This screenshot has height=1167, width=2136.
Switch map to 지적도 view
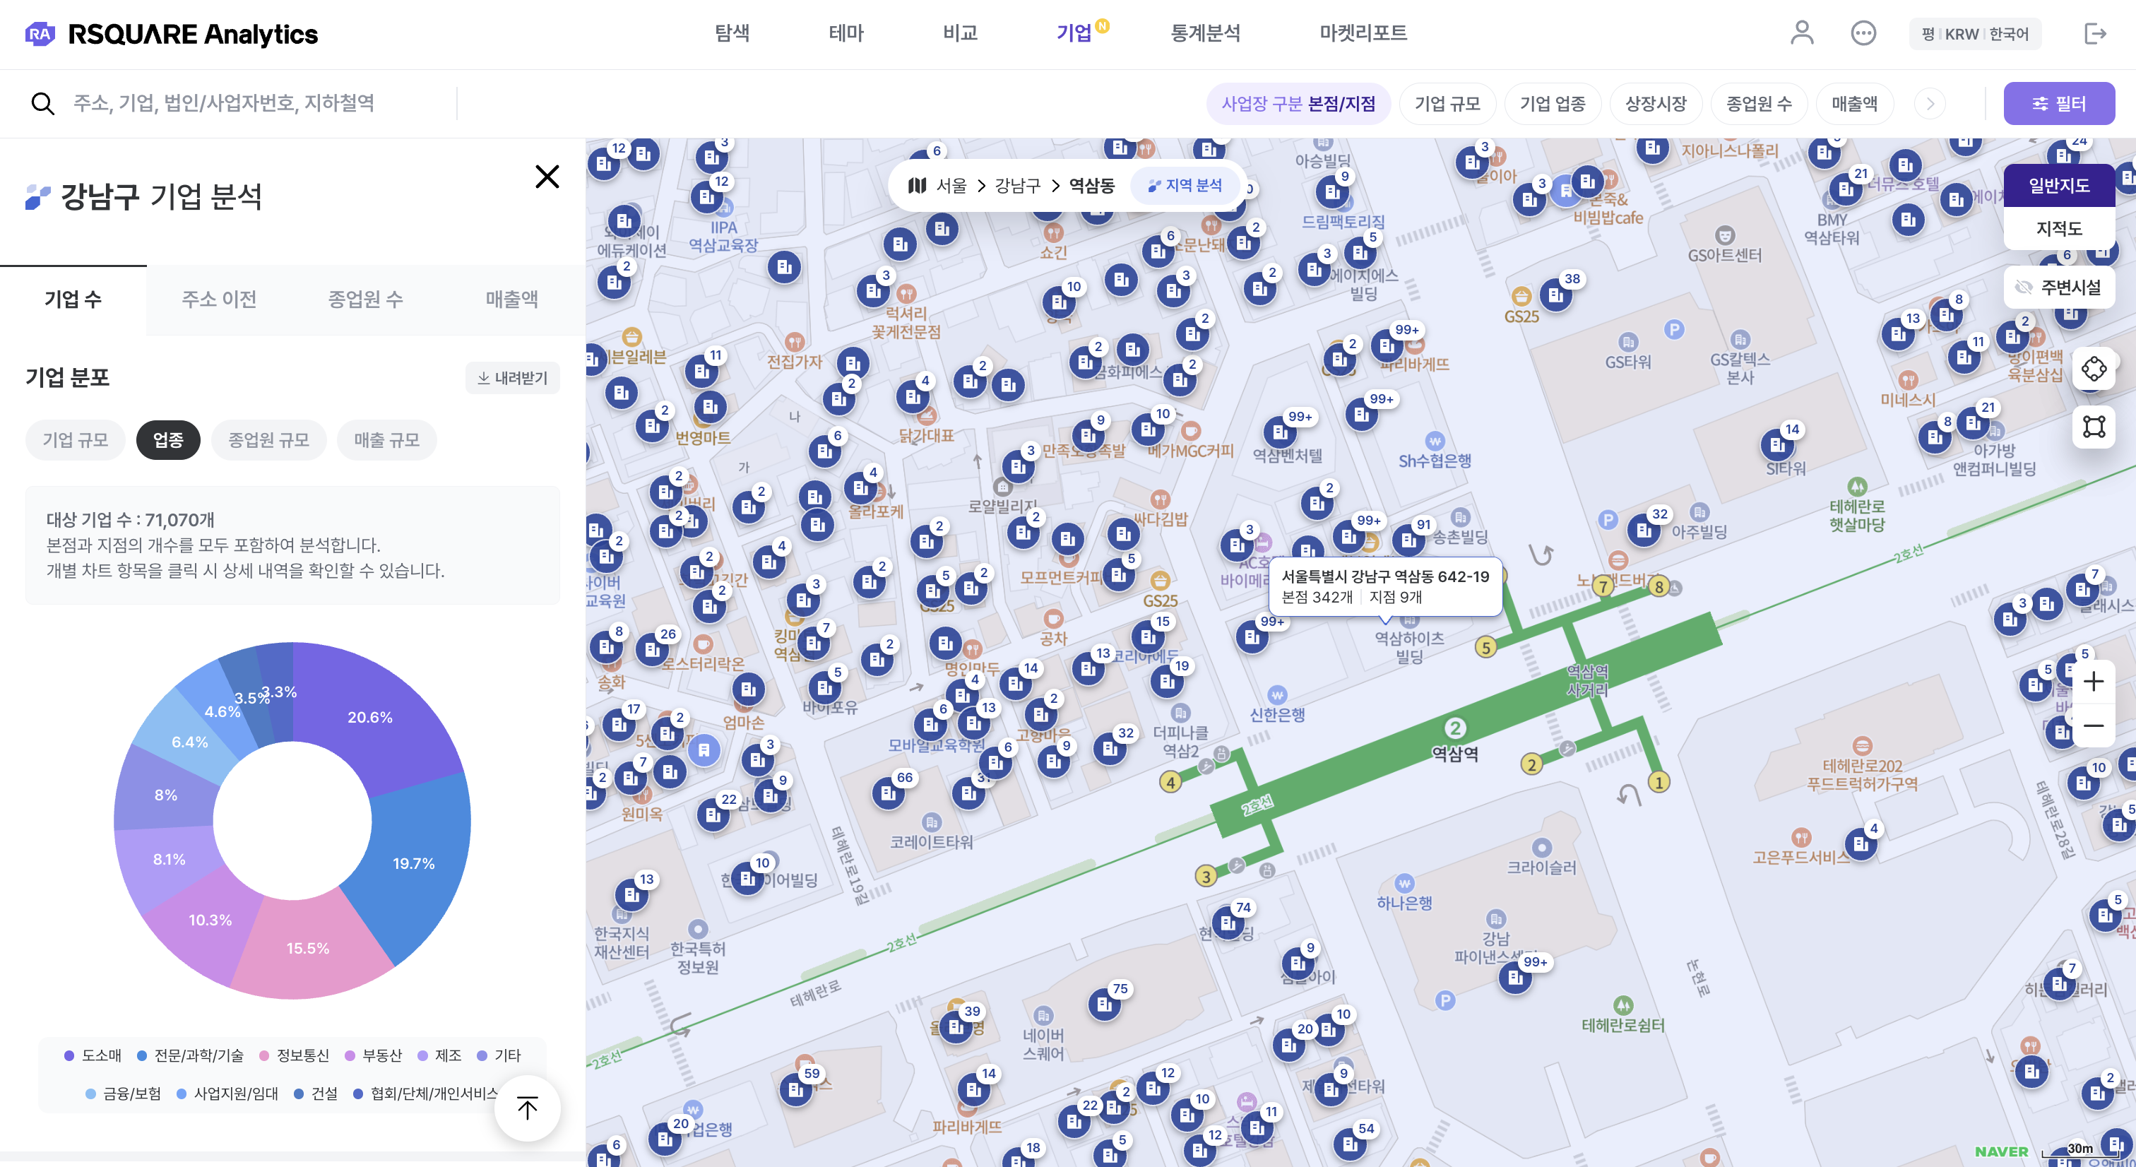[2058, 228]
